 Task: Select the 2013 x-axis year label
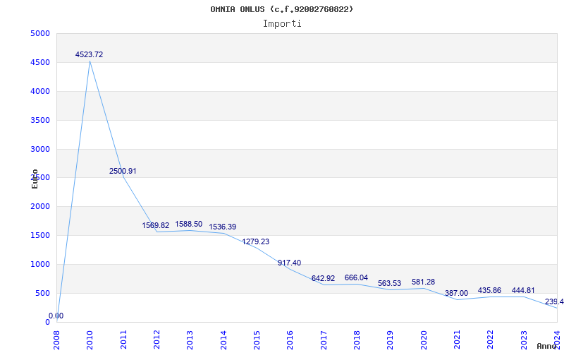[x=190, y=340]
